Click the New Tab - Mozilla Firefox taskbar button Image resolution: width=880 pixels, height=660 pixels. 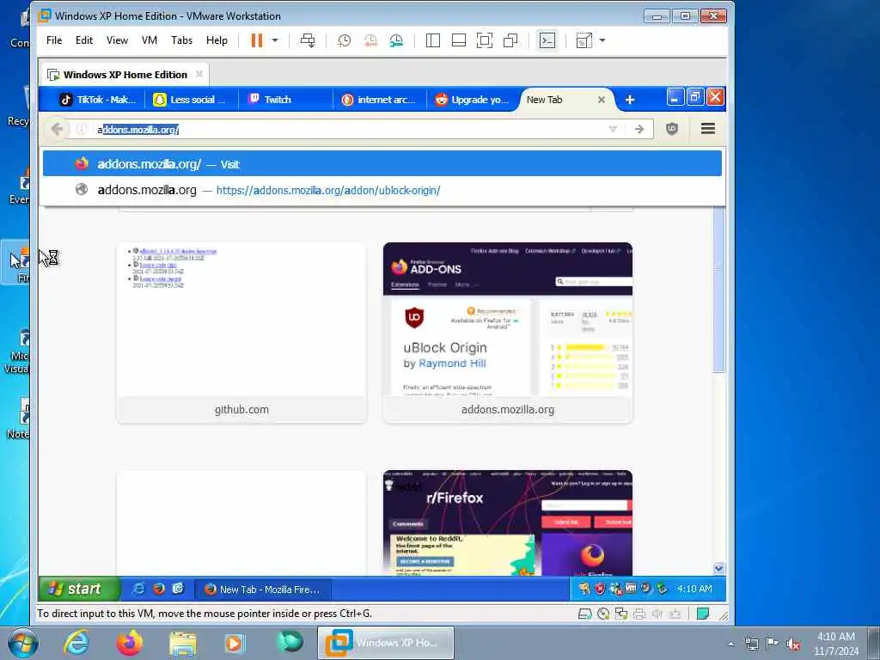[x=263, y=590]
